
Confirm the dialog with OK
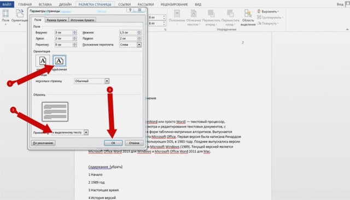(x=113, y=143)
